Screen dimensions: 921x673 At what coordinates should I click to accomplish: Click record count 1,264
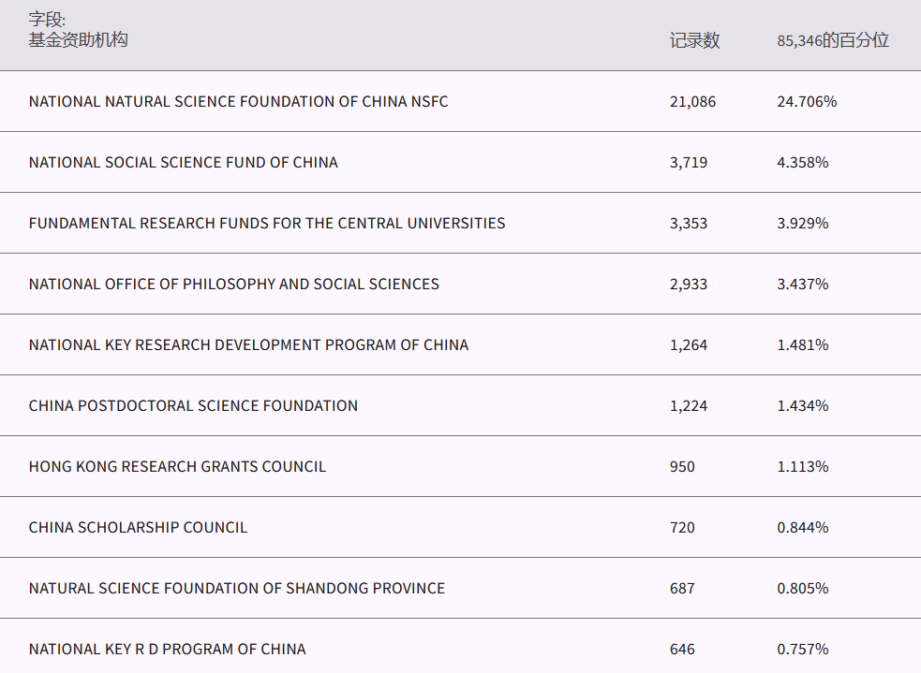click(689, 344)
